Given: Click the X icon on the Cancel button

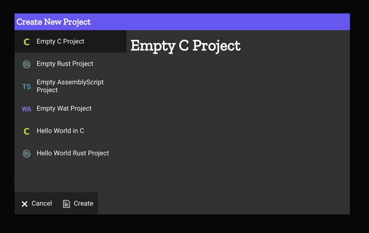Looking at the screenshot, I should click(x=25, y=203).
